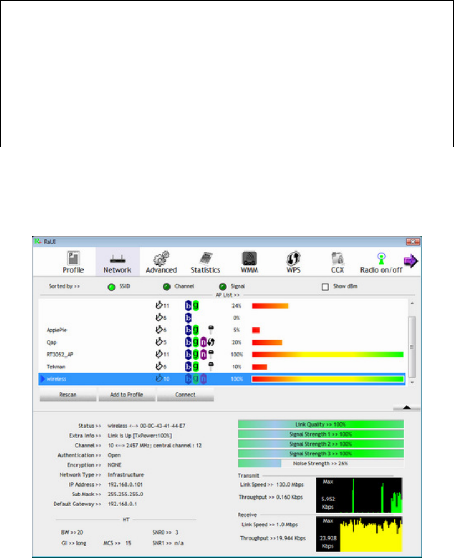This screenshot has width=454, height=558.
Task: Select the Qap network row
Action: pos(222,342)
